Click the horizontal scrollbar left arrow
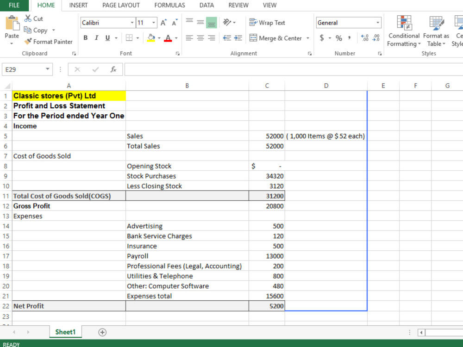 click(x=421, y=333)
